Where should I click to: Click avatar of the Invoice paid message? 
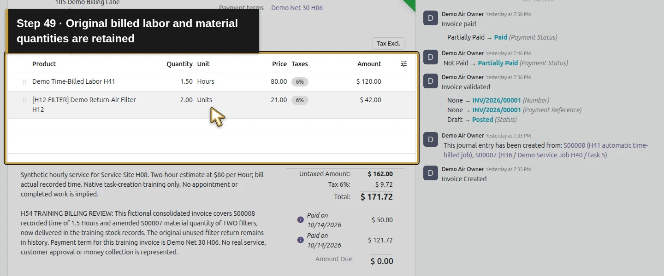point(431,18)
